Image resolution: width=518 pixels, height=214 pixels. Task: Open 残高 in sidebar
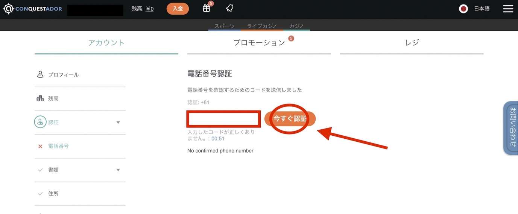(x=53, y=99)
